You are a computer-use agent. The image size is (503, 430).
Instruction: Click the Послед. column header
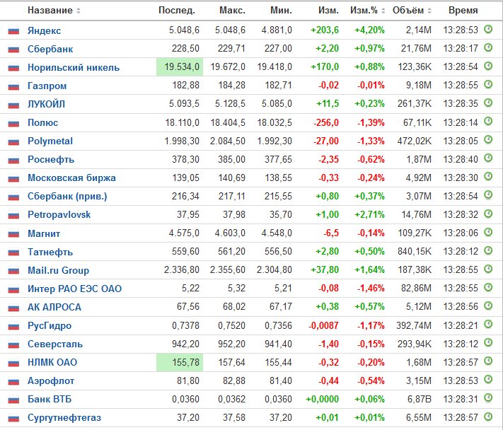[177, 11]
